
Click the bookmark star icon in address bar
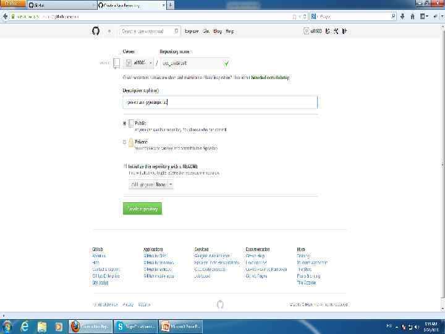[294, 17]
